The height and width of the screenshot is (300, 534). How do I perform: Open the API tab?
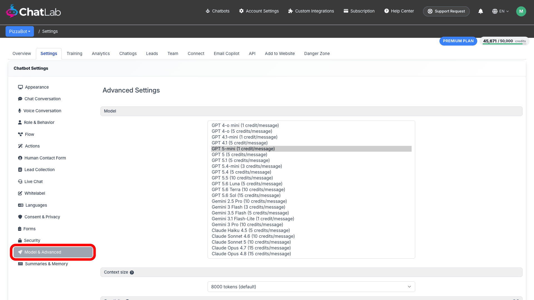pyautogui.click(x=252, y=54)
